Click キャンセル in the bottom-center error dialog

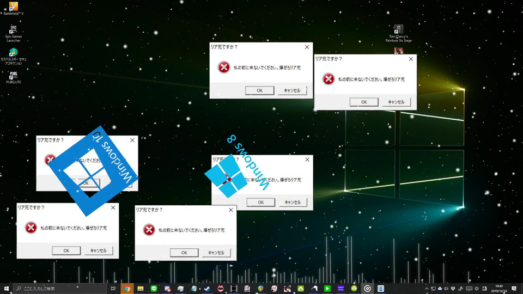click(x=216, y=253)
